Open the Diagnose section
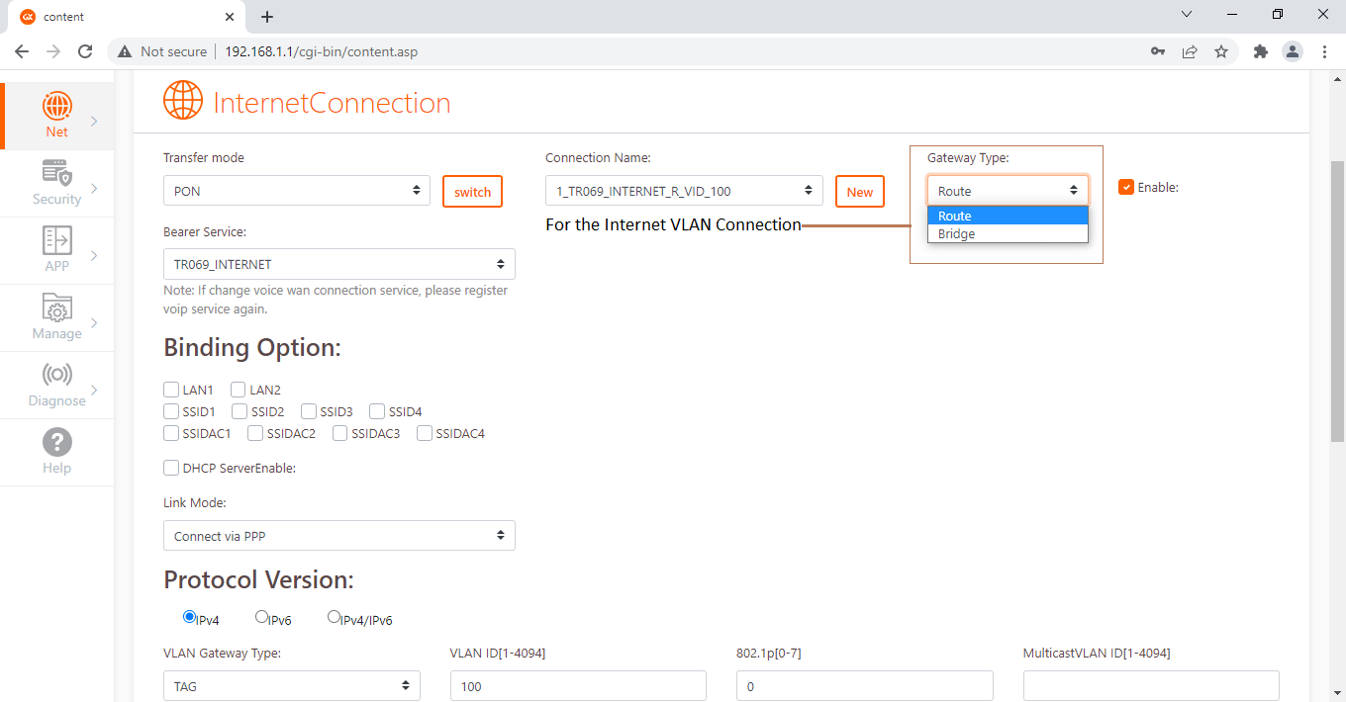This screenshot has width=1346, height=702. 56,384
